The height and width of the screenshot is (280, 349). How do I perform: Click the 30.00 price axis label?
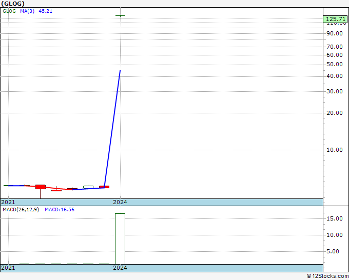335,91
